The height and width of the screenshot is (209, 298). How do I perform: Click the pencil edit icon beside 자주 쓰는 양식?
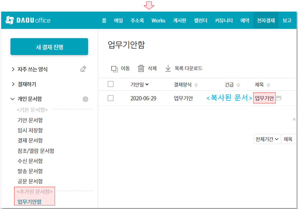click(83, 69)
